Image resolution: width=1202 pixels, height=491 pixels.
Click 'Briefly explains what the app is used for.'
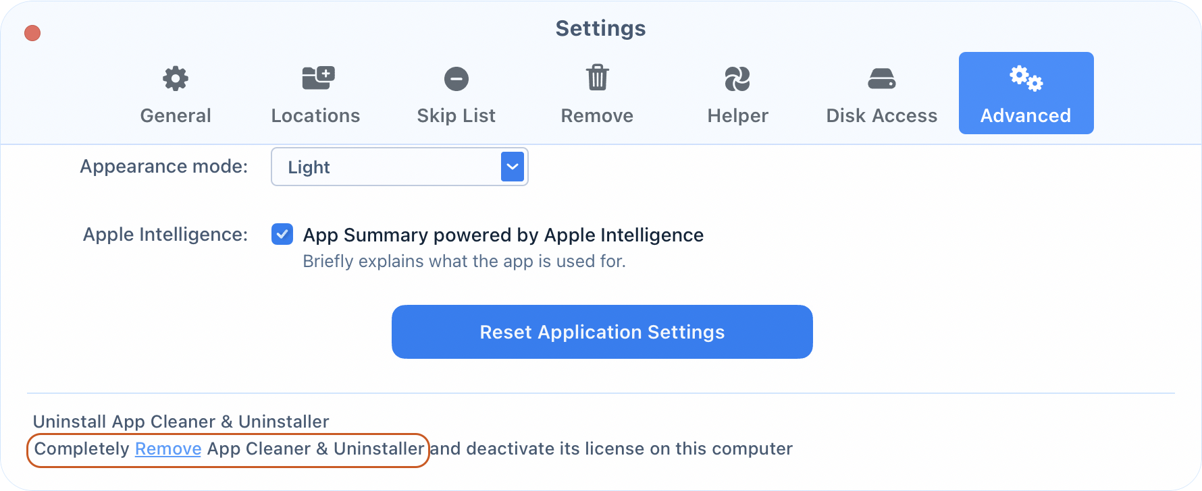(x=465, y=261)
